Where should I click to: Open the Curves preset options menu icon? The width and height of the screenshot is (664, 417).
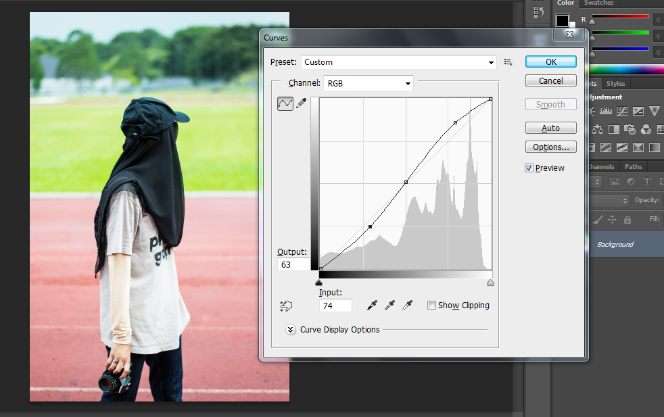tap(508, 62)
